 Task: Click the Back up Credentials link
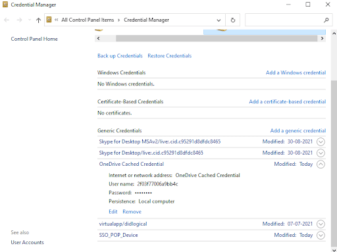point(120,56)
